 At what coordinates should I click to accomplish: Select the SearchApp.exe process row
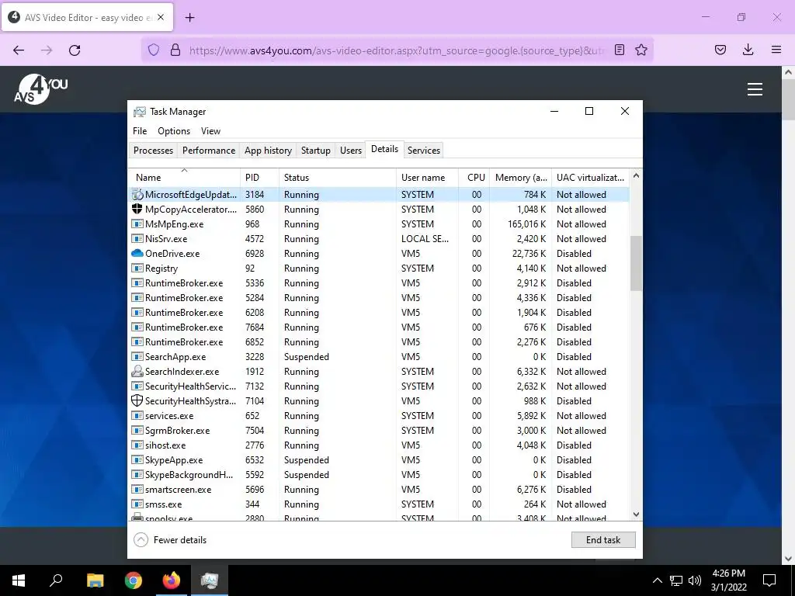click(379, 357)
